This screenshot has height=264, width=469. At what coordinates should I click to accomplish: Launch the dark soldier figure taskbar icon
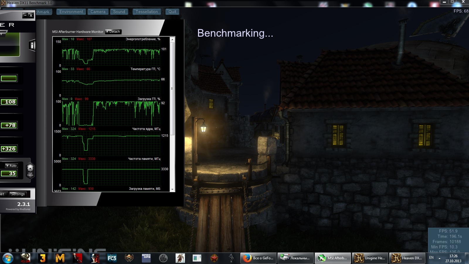click(x=232, y=258)
